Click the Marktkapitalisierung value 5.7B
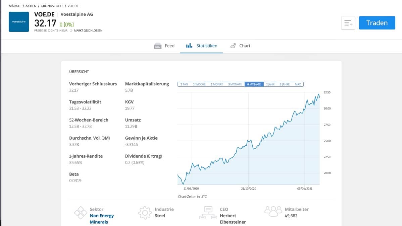Viewport: 402px width, 226px height. point(129,90)
